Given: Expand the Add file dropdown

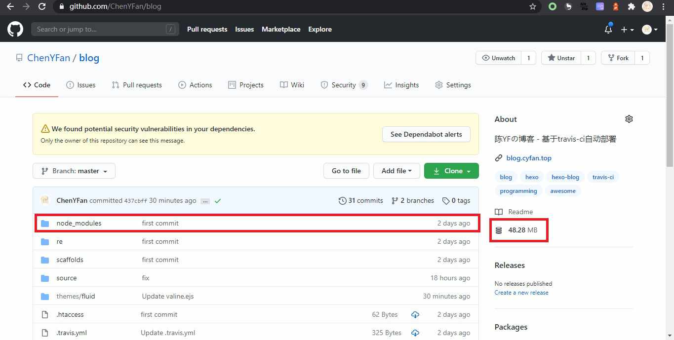Looking at the screenshot, I should click(396, 171).
